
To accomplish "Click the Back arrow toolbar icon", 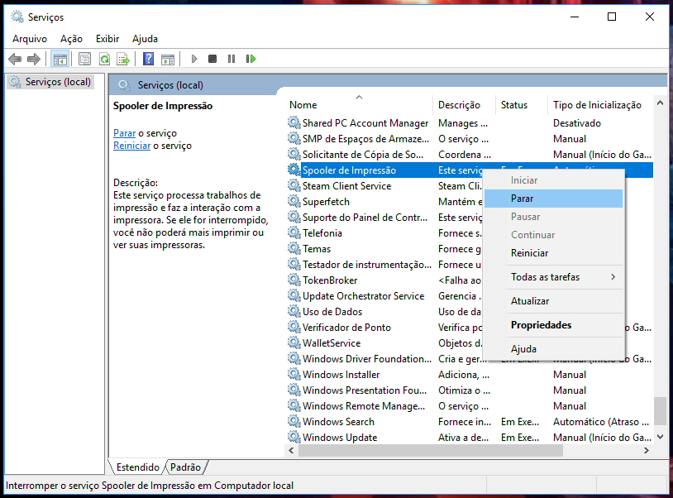I will [15, 59].
